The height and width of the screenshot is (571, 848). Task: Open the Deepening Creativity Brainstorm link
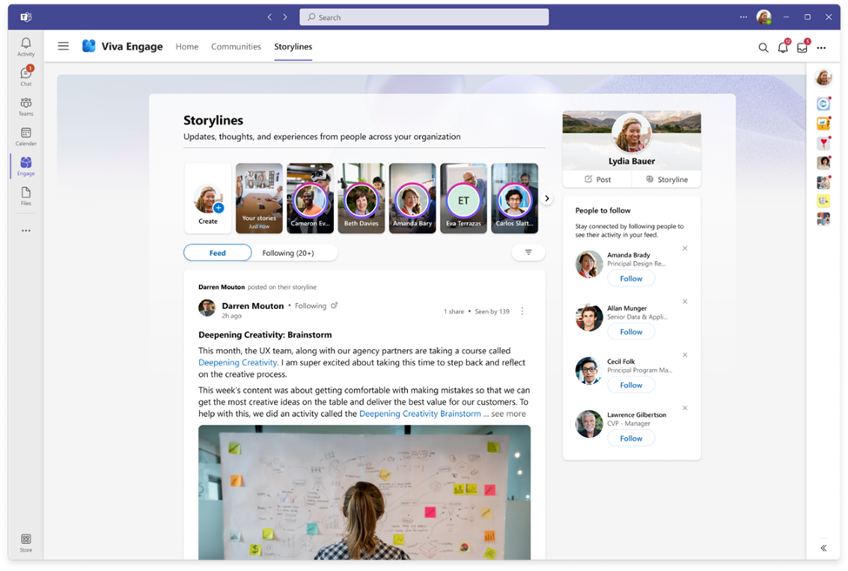point(421,413)
